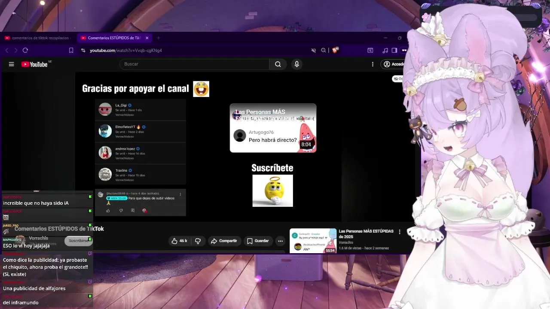The width and height of the screenshot is (550, 309).
Task: Share the video with Compartir
Action: pos(224,241)
